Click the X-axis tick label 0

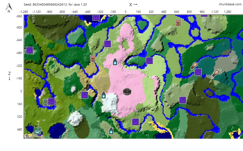click(125, 12)
